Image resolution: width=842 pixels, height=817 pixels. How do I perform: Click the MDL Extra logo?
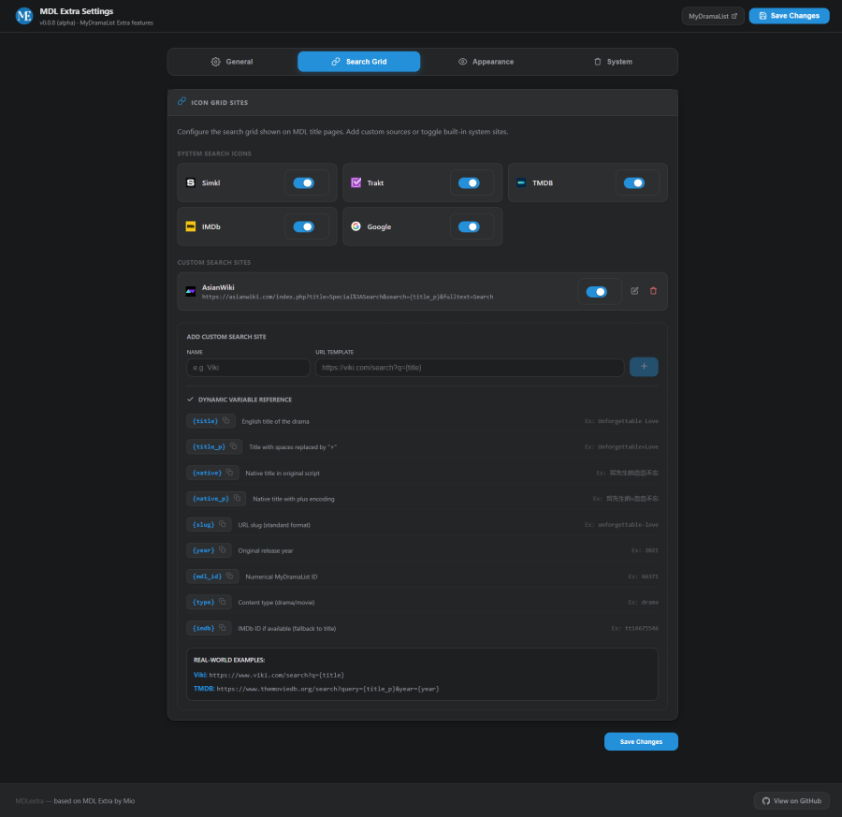pos(23,15)
